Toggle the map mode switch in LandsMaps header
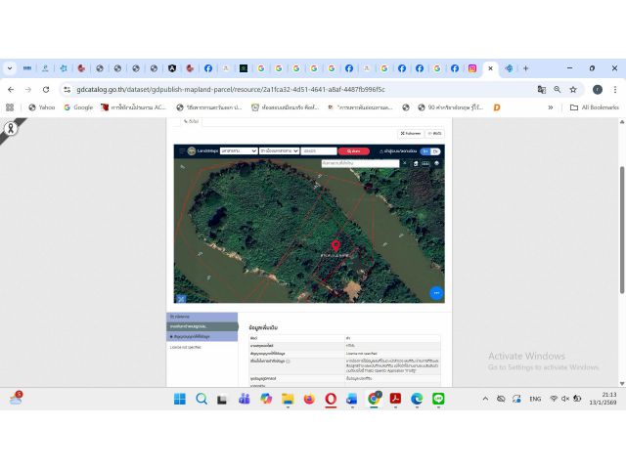 [x=431, y=151]
